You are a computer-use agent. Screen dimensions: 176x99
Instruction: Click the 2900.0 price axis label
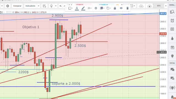pyautogui.click(x=163, y=22)
